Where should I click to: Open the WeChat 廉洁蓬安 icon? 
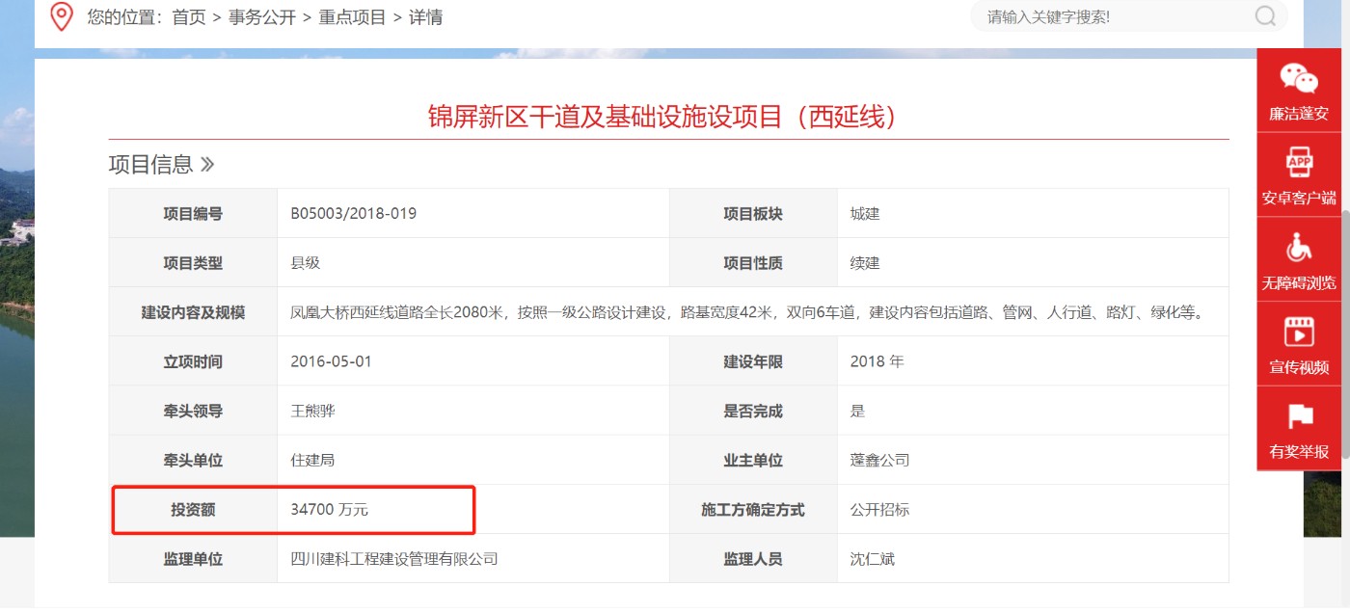1298,79
